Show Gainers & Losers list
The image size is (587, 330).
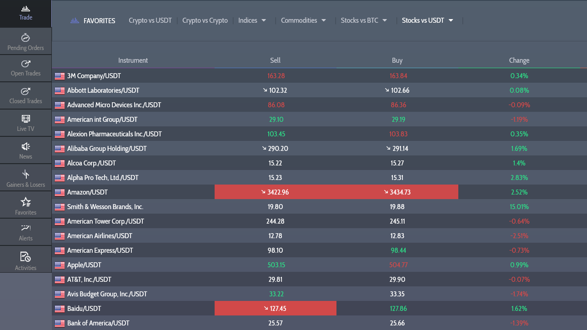point(25,178)
